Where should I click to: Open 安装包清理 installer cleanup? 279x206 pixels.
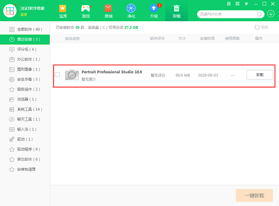[x=25, y=169]
